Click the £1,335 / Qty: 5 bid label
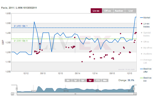153x102 pixels. tap(21, 41)
